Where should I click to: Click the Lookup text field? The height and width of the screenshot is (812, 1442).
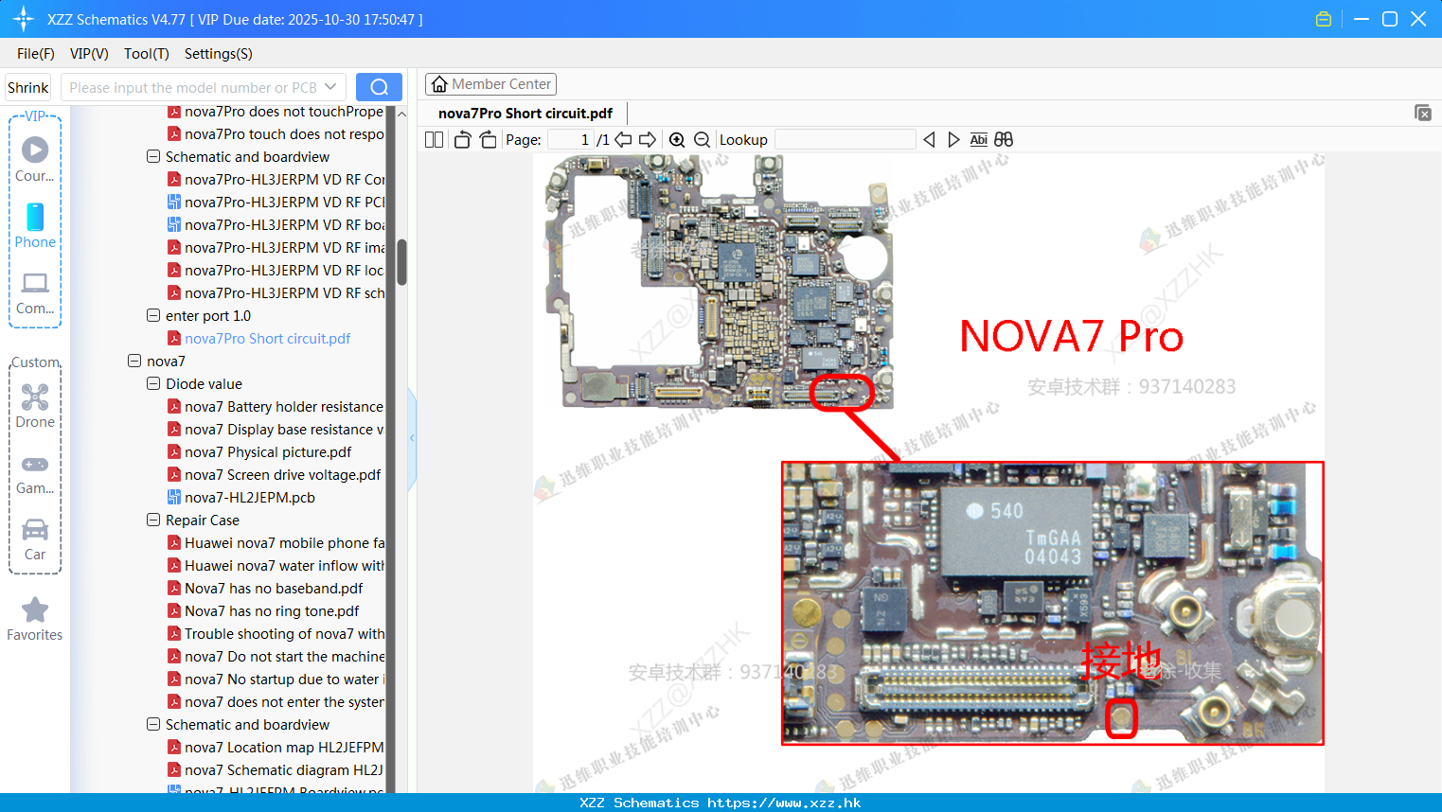point(846,140)
